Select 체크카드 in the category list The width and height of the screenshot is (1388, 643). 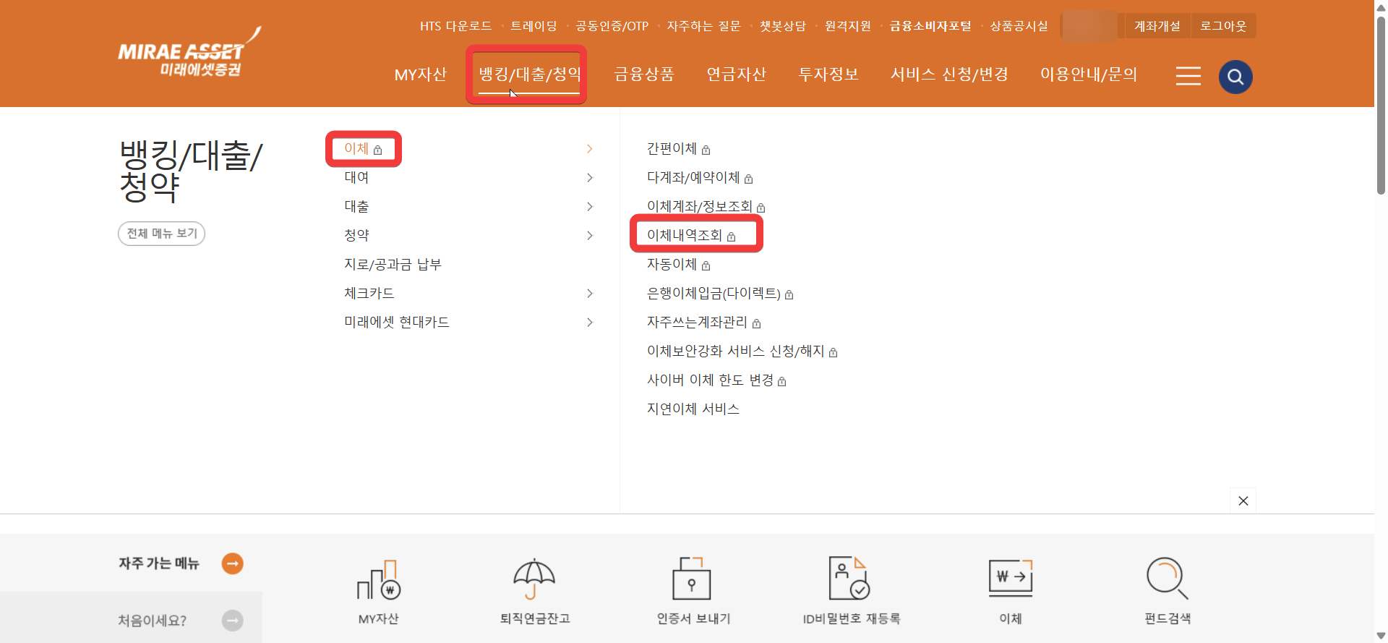369,293
